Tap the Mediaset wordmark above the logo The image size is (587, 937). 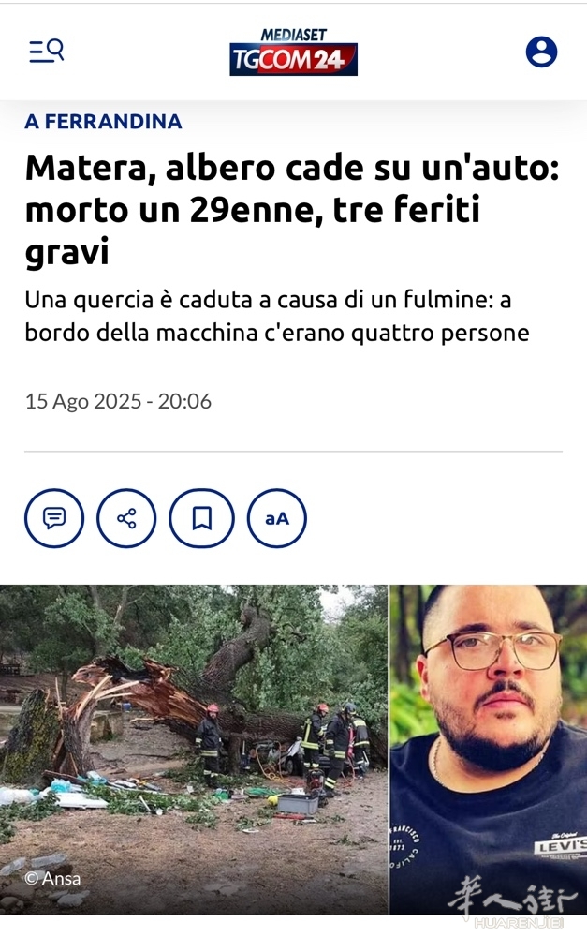tap(294, 35)
